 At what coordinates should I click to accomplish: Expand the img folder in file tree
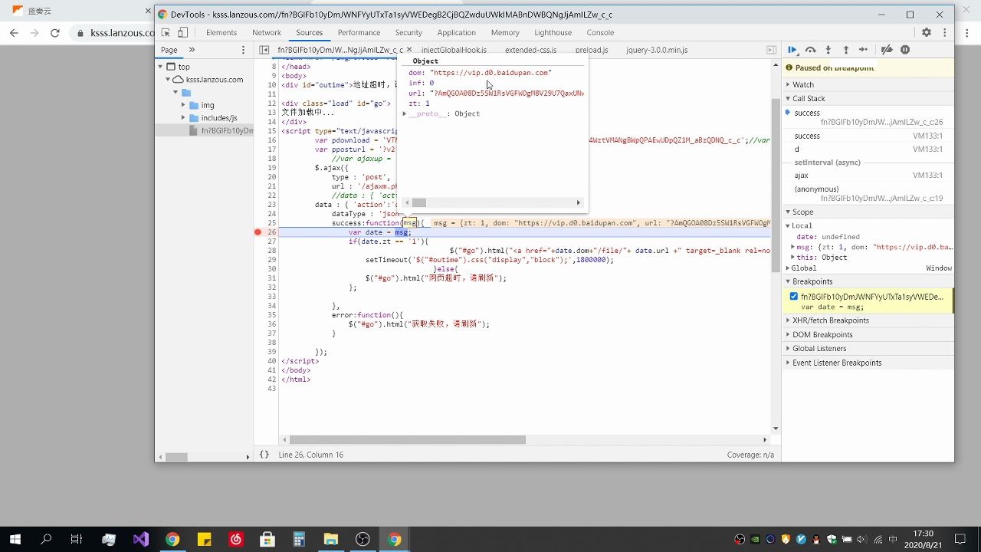tap(184, 105)
